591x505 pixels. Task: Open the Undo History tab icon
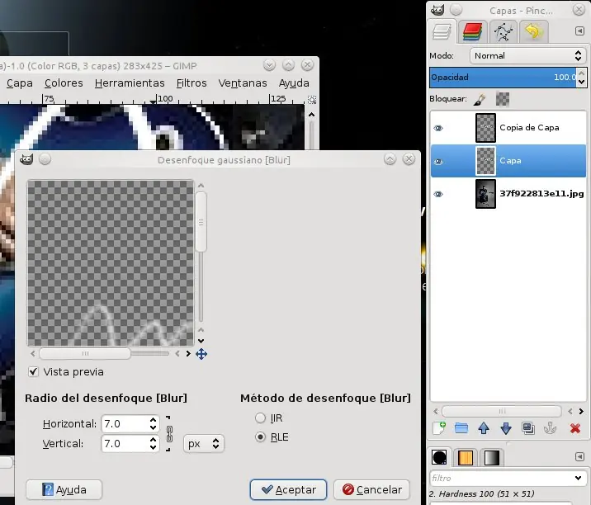pyautogui.click(x=533, y=32)
